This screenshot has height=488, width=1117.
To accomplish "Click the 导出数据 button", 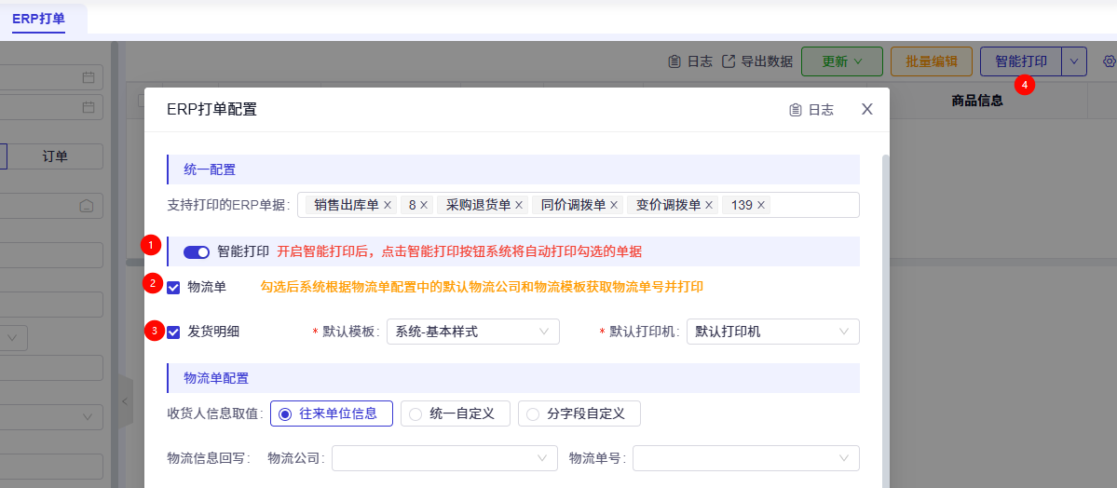I will coord(757,61).
